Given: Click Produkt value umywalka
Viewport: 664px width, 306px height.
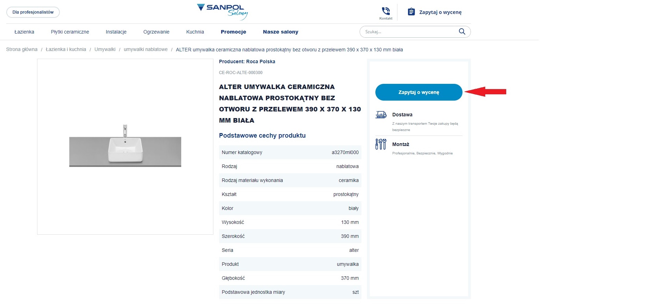Looking at the screenshot, I should click(x=348, y=264).
